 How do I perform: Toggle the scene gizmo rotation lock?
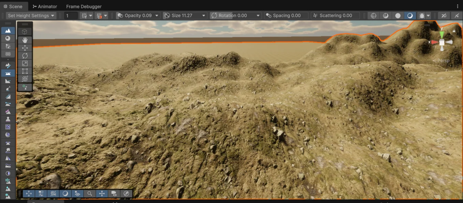tap(454, 31)
